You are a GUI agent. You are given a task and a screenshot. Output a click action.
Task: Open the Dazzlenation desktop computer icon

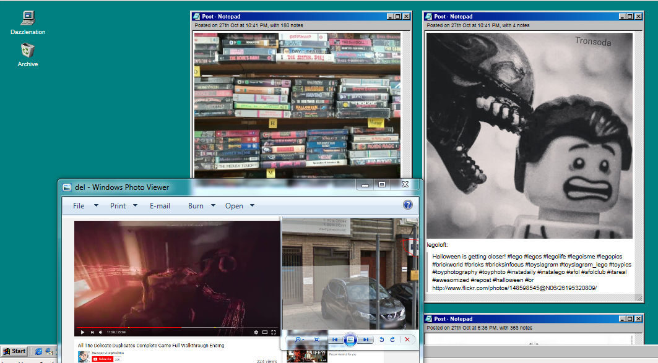[28, 23]
